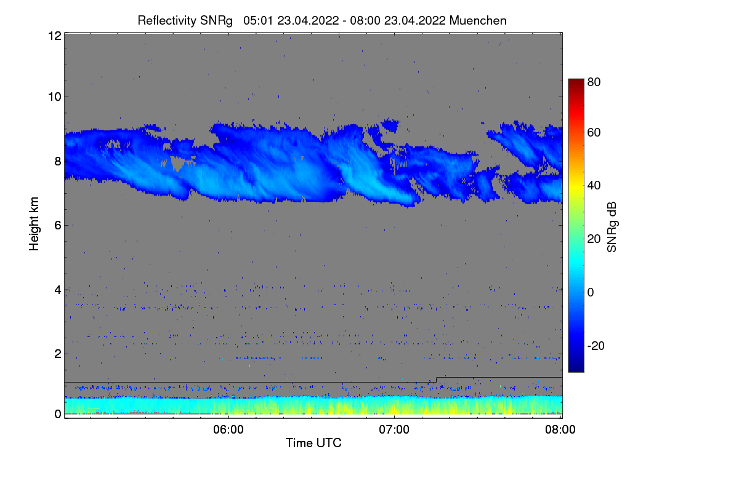Click the height tick label '10'
This screenshot has height=492, width=739.
click(54, 97)
